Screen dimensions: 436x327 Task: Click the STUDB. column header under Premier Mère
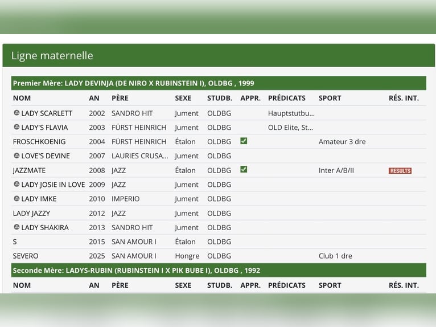pyautogui.click(x=220, y=98)
